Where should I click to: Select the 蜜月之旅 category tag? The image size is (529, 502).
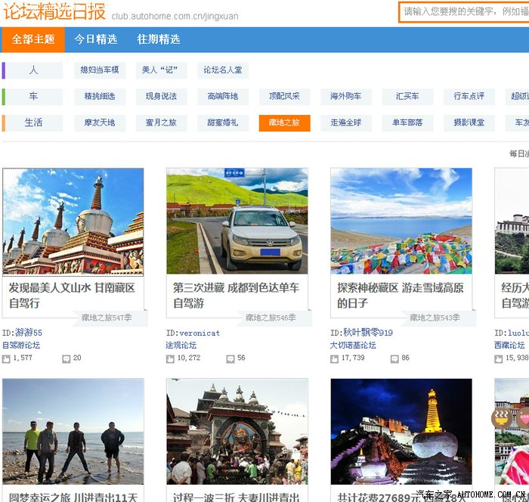click(x=161, y=122)
